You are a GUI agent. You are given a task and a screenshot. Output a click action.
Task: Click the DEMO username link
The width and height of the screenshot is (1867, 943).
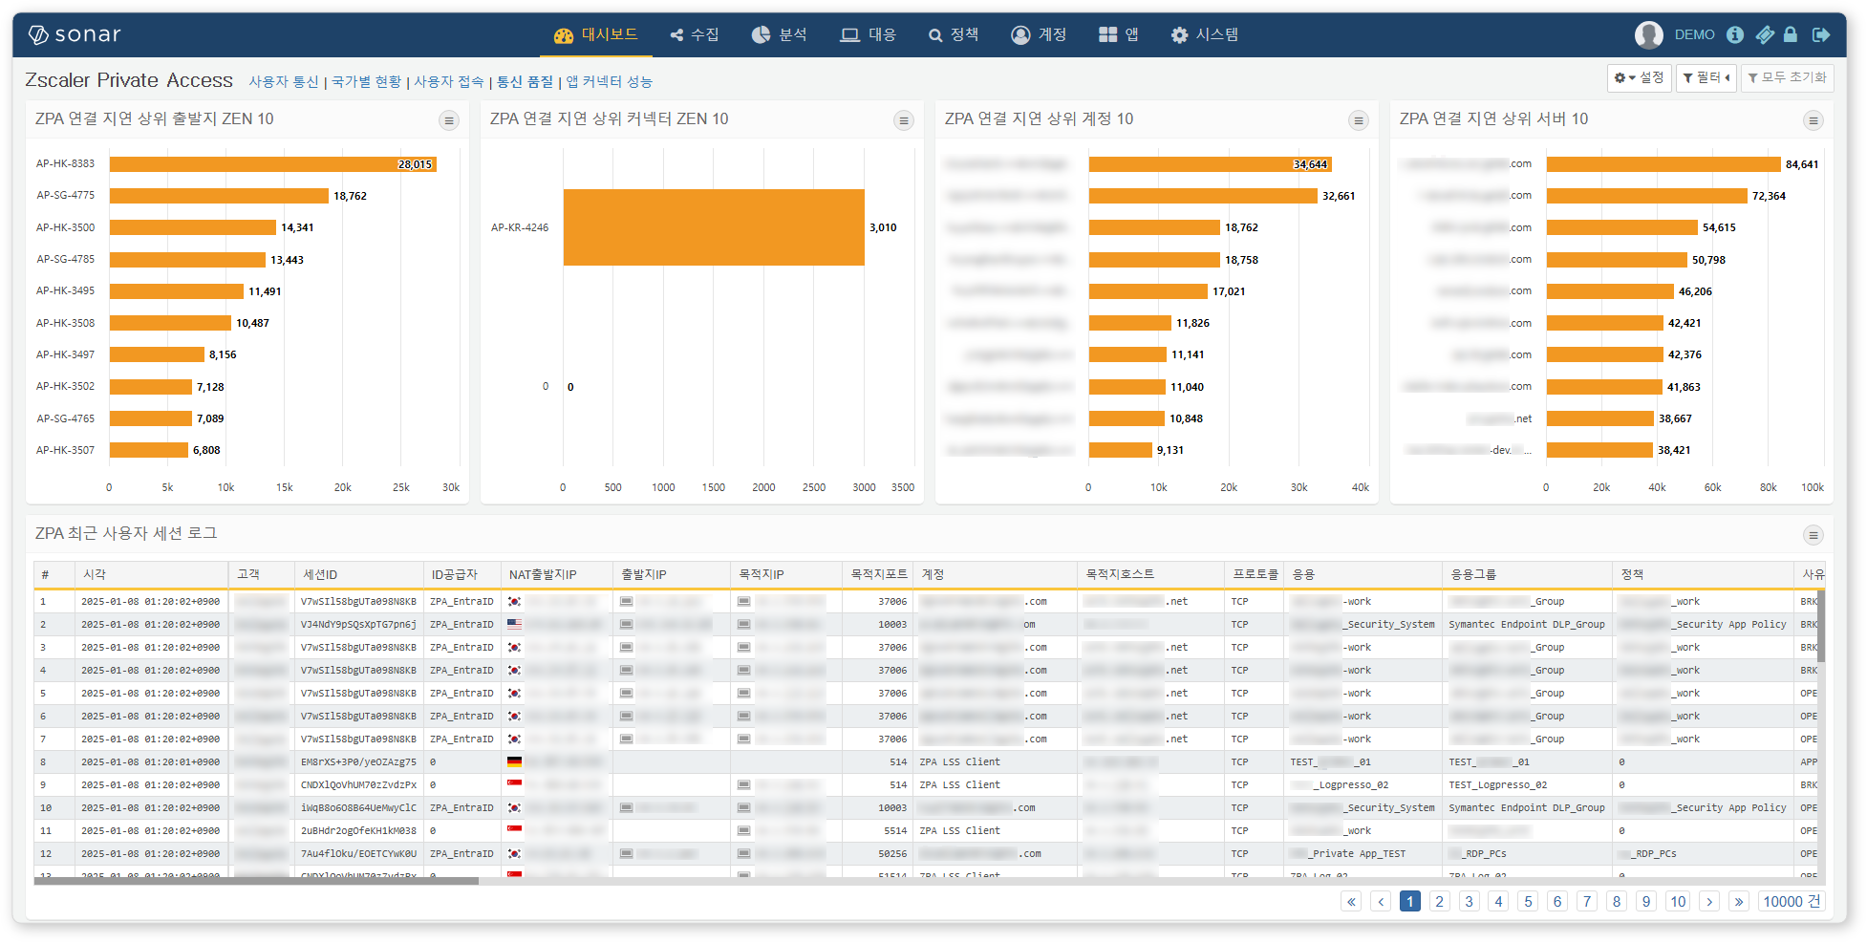point(1694,34)
